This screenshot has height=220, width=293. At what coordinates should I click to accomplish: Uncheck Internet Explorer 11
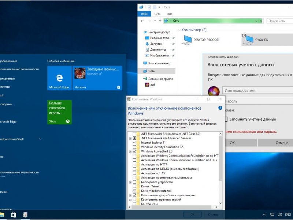coord(134,143)
